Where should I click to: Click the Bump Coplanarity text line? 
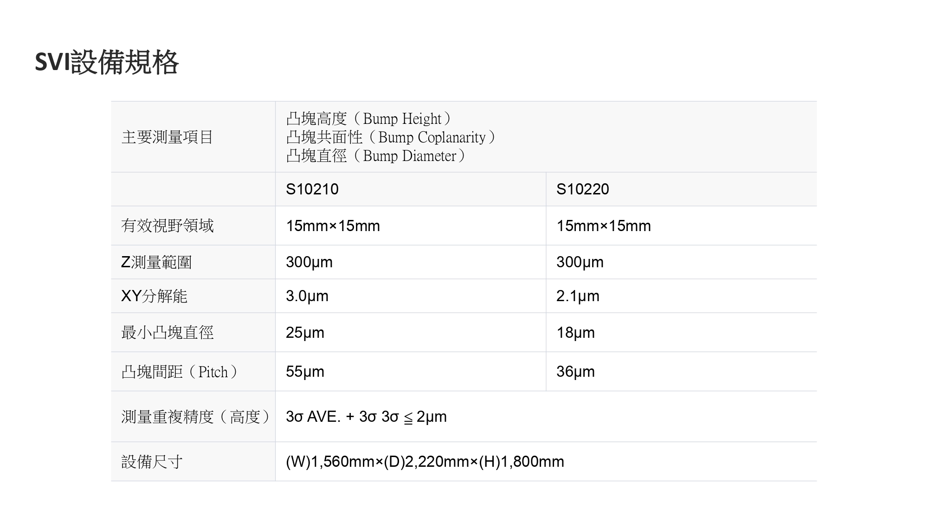(391, 137)
